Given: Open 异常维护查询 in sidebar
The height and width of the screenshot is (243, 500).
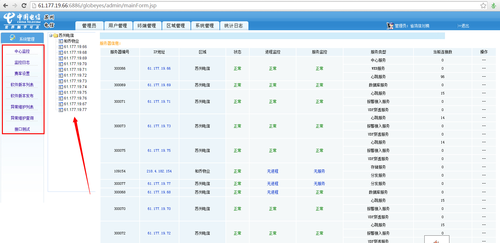Looking at the screenshot, I should point(22,118).
